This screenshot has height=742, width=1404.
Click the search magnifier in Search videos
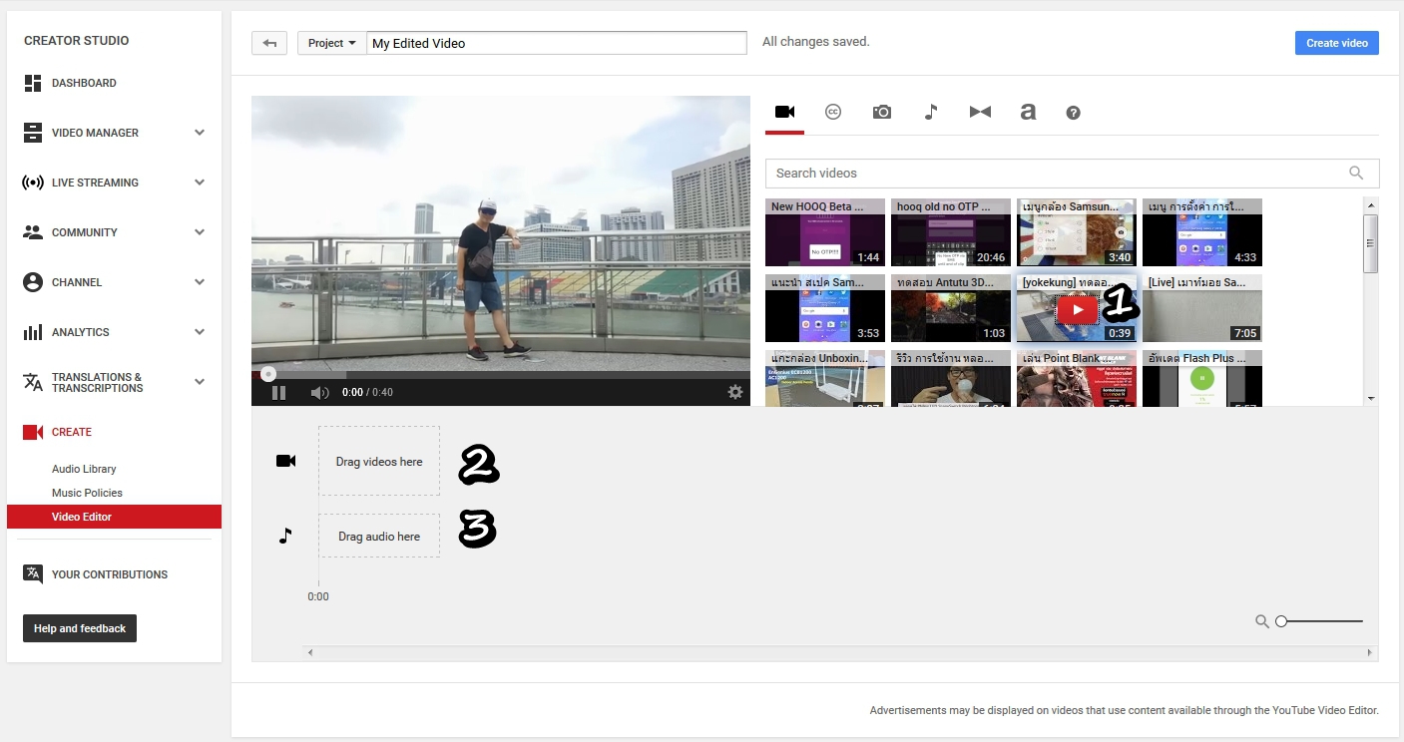tap(1356, 173)
